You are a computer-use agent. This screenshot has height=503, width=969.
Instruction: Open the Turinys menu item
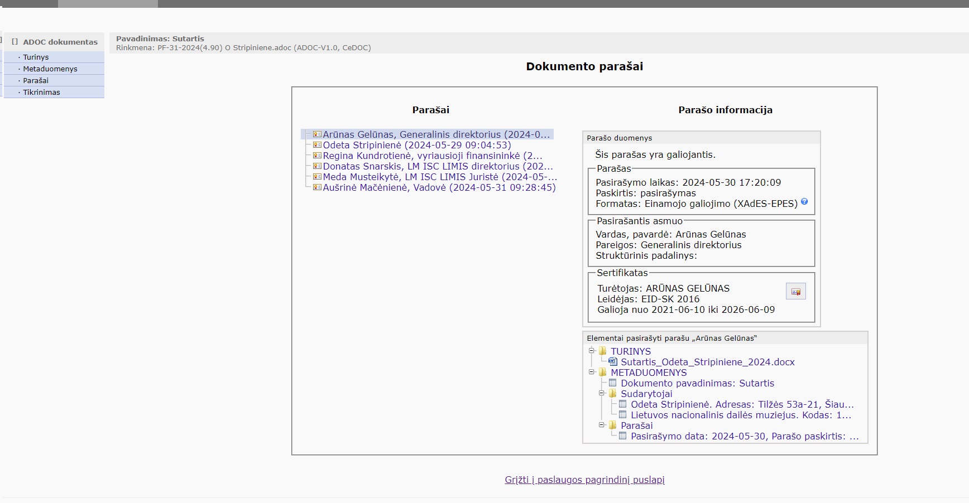click(x=36, y=57)
